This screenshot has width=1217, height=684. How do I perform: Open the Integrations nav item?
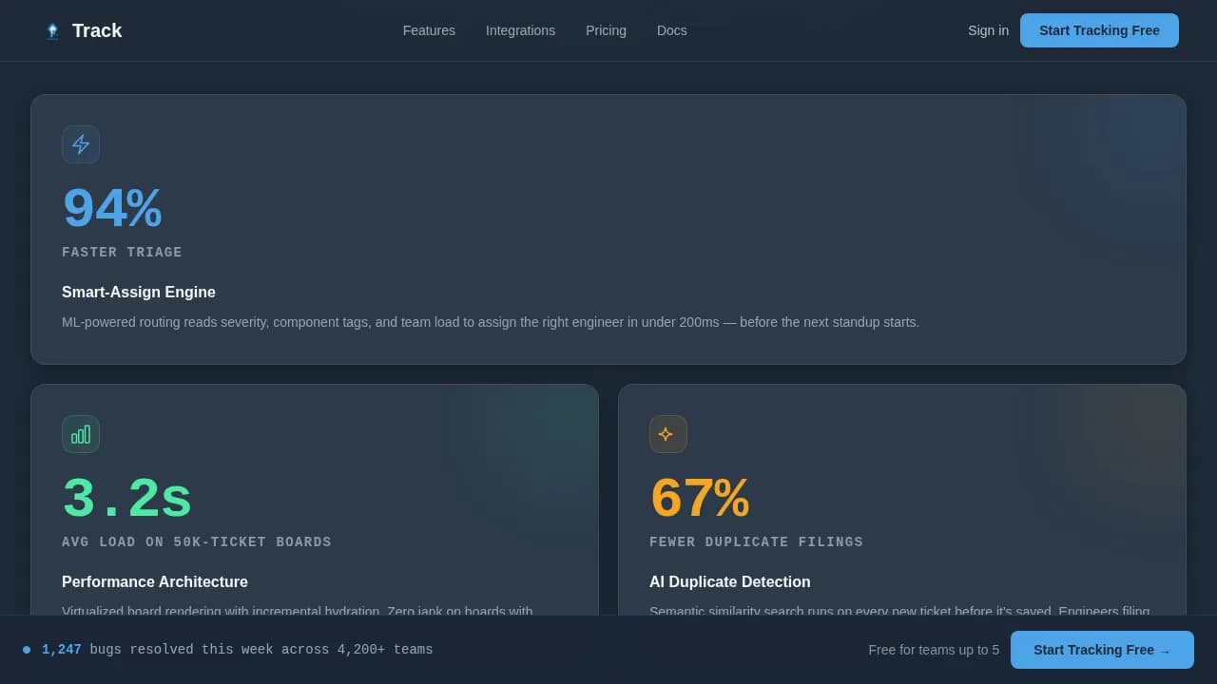click(520, 30)
